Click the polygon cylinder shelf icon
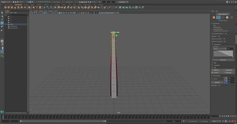Screen dimensions: 237x124 click(12, 7)
